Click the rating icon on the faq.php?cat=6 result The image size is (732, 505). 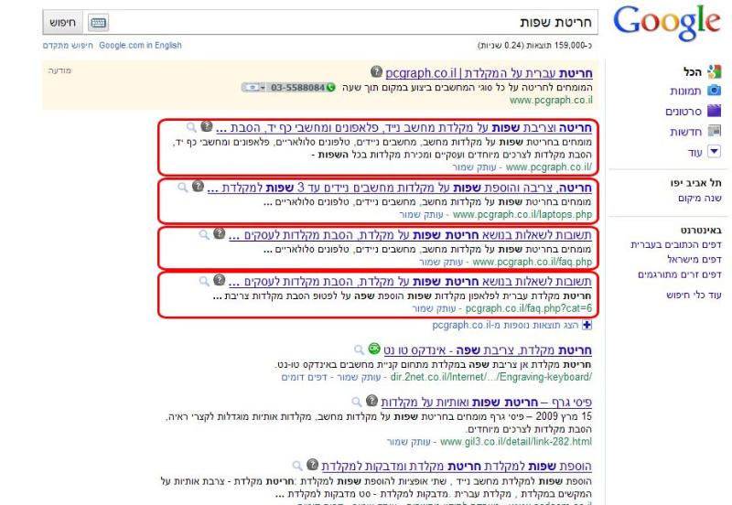point(219,280)
